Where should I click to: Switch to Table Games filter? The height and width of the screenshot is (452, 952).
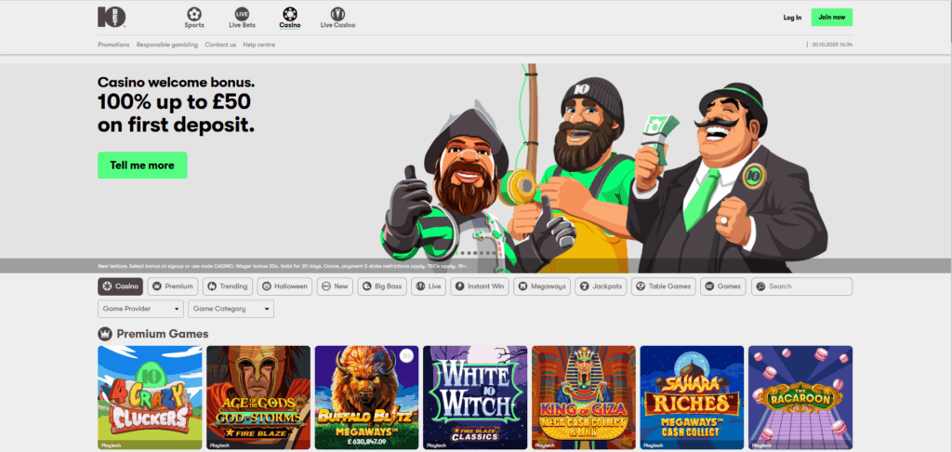pos(664,286)
